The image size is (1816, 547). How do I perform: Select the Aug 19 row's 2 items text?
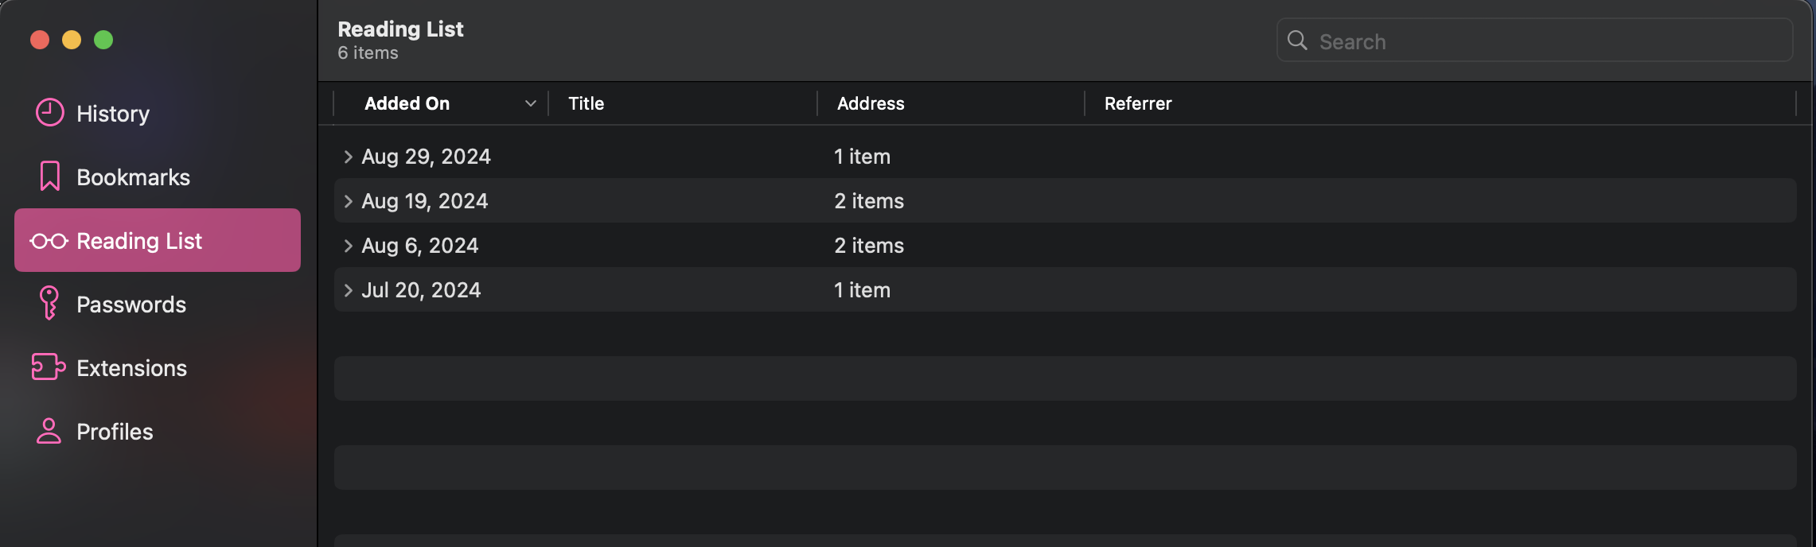869,201
